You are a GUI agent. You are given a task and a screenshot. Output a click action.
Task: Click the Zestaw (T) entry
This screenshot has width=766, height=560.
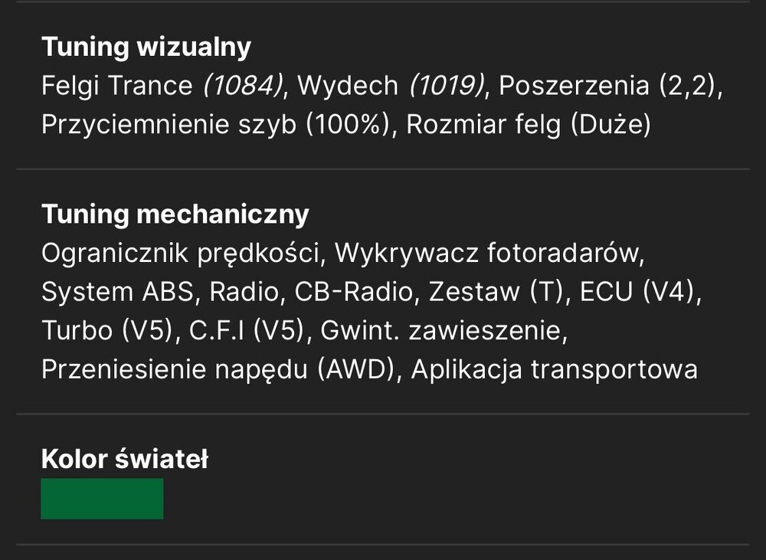tap(496, 292)
